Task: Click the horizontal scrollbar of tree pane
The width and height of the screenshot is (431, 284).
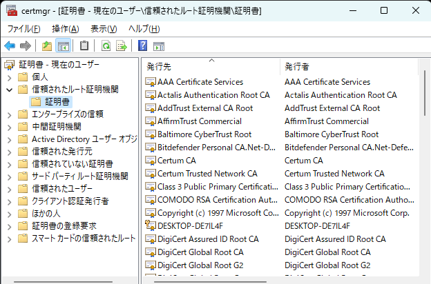Action: [x=64, y=281]
